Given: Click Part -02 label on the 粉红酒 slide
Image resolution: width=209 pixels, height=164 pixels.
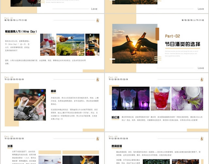Looking at the screenshot, I should (x=113, y=77).
